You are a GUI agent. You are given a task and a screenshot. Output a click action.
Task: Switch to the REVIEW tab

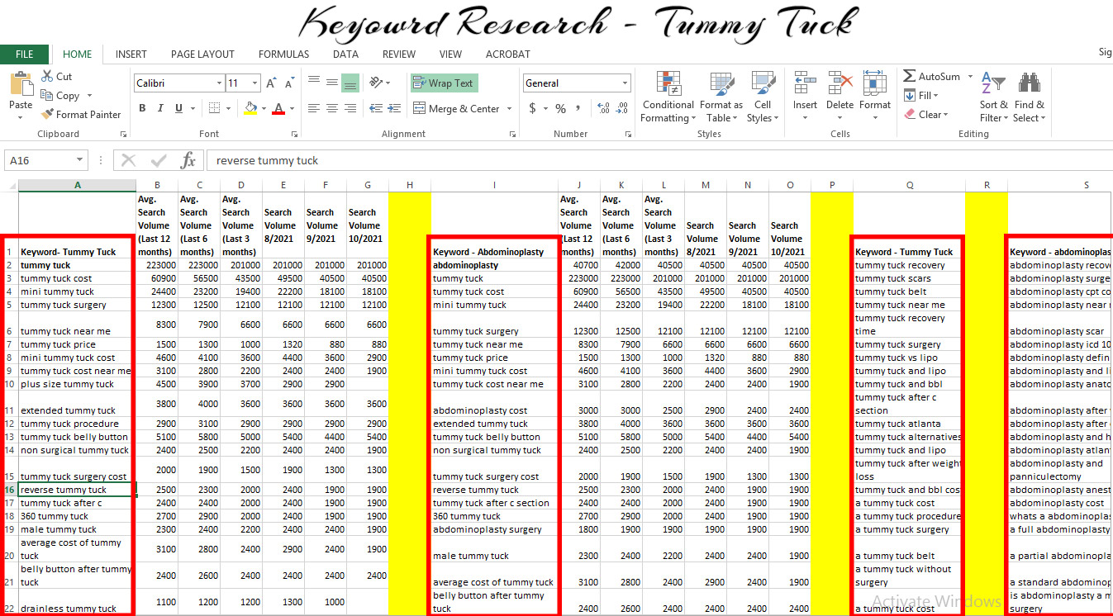[x=399, y=54]
